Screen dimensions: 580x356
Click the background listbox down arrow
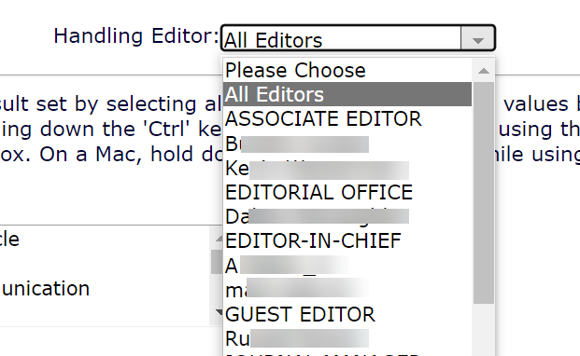coord(218,312)
